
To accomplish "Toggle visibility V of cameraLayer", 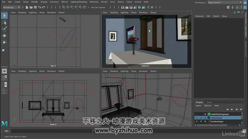I will (197, 118).
